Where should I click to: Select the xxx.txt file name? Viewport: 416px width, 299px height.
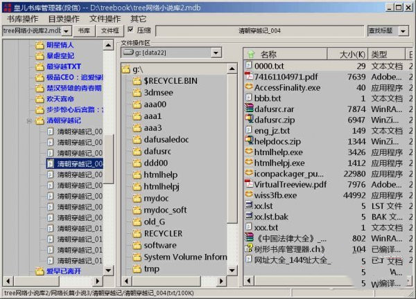click(x=266, y=228)
